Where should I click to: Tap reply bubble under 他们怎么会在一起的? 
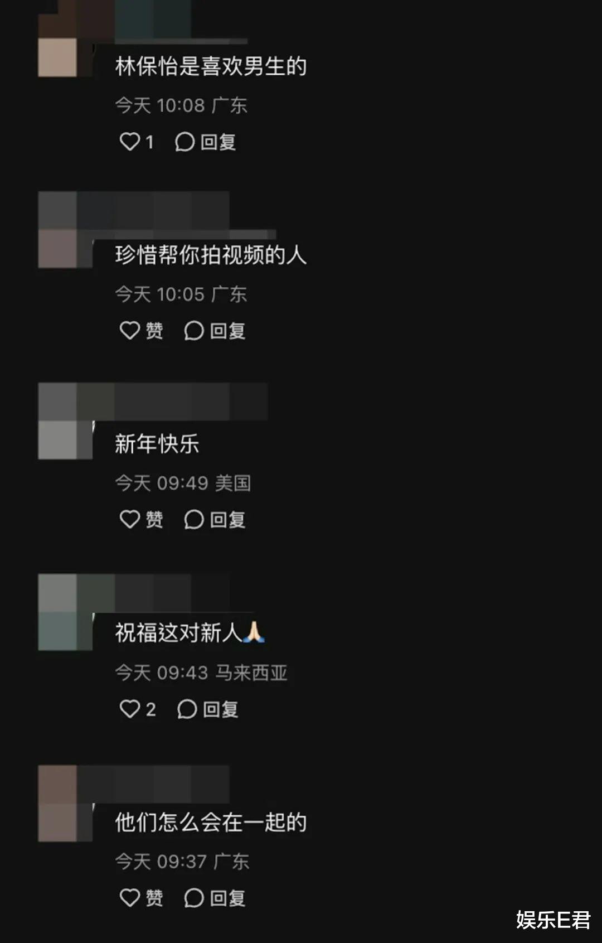[x=193, y=898]
